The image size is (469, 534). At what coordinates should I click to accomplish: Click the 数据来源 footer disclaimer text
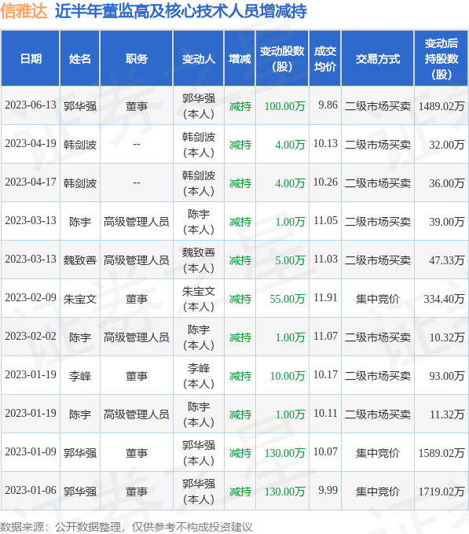pos(126,527)
